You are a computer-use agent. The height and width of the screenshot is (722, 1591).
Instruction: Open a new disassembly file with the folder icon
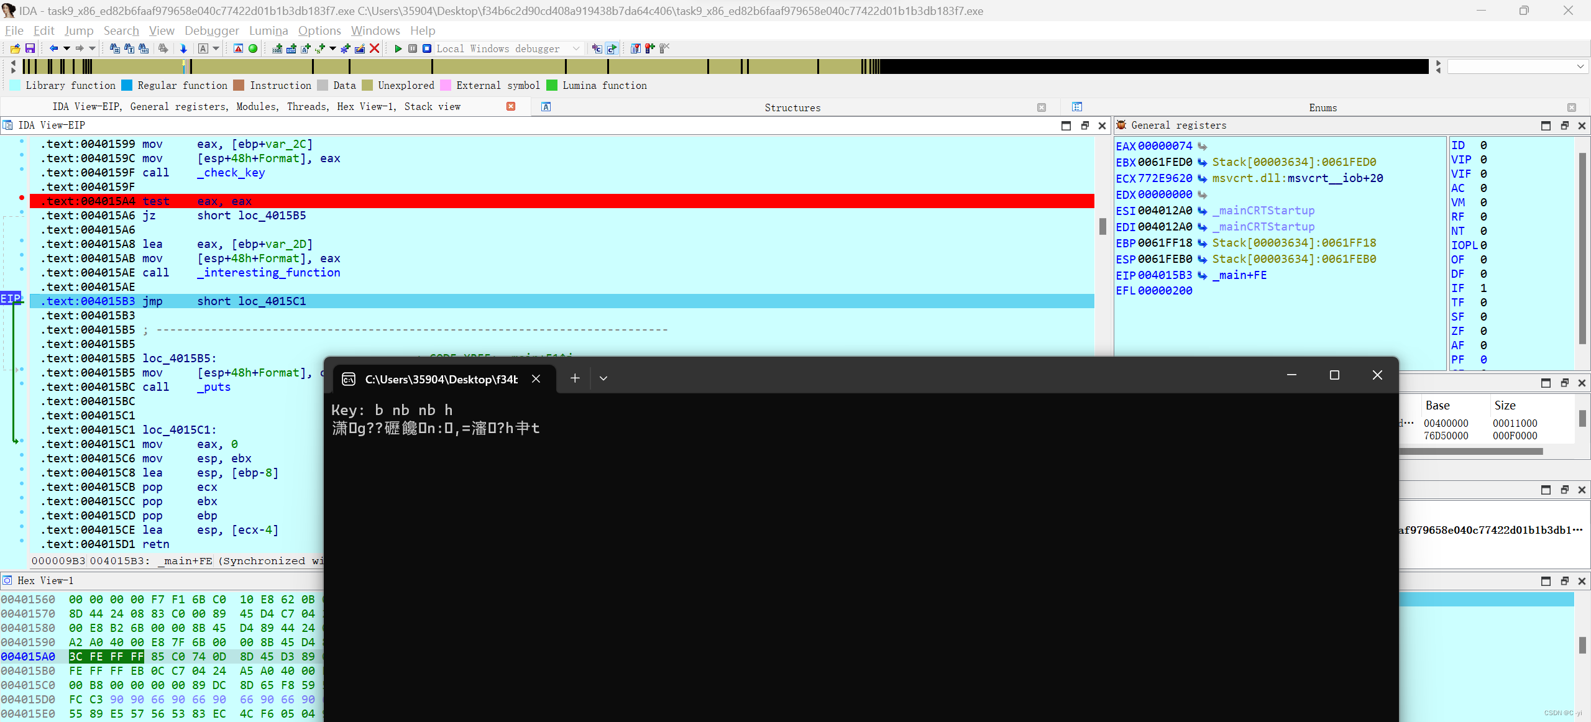point(15,48)
